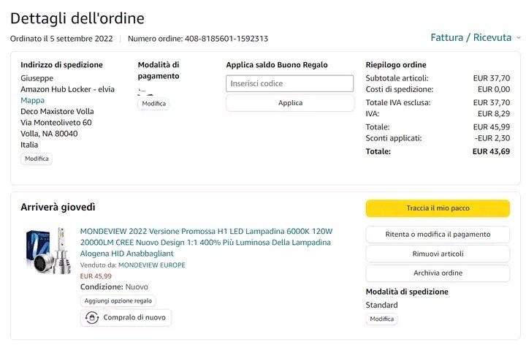Focus the Inserisci codice gift card field
Image resolution: width=526 pixels, height=345 pixels.
(x=290, y=83)
